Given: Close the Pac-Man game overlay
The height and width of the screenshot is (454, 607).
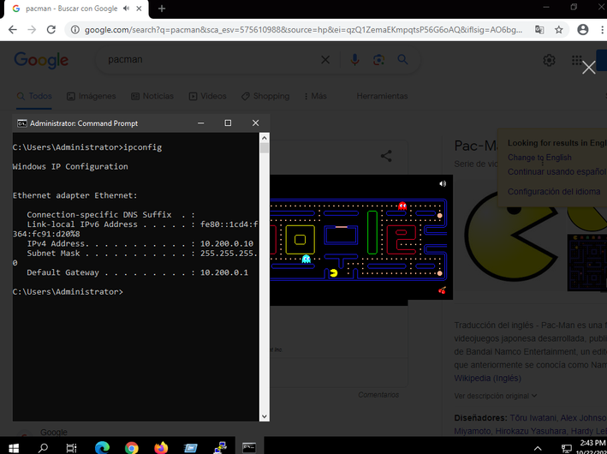Looking at the screenshot, I should coord(588,68).
